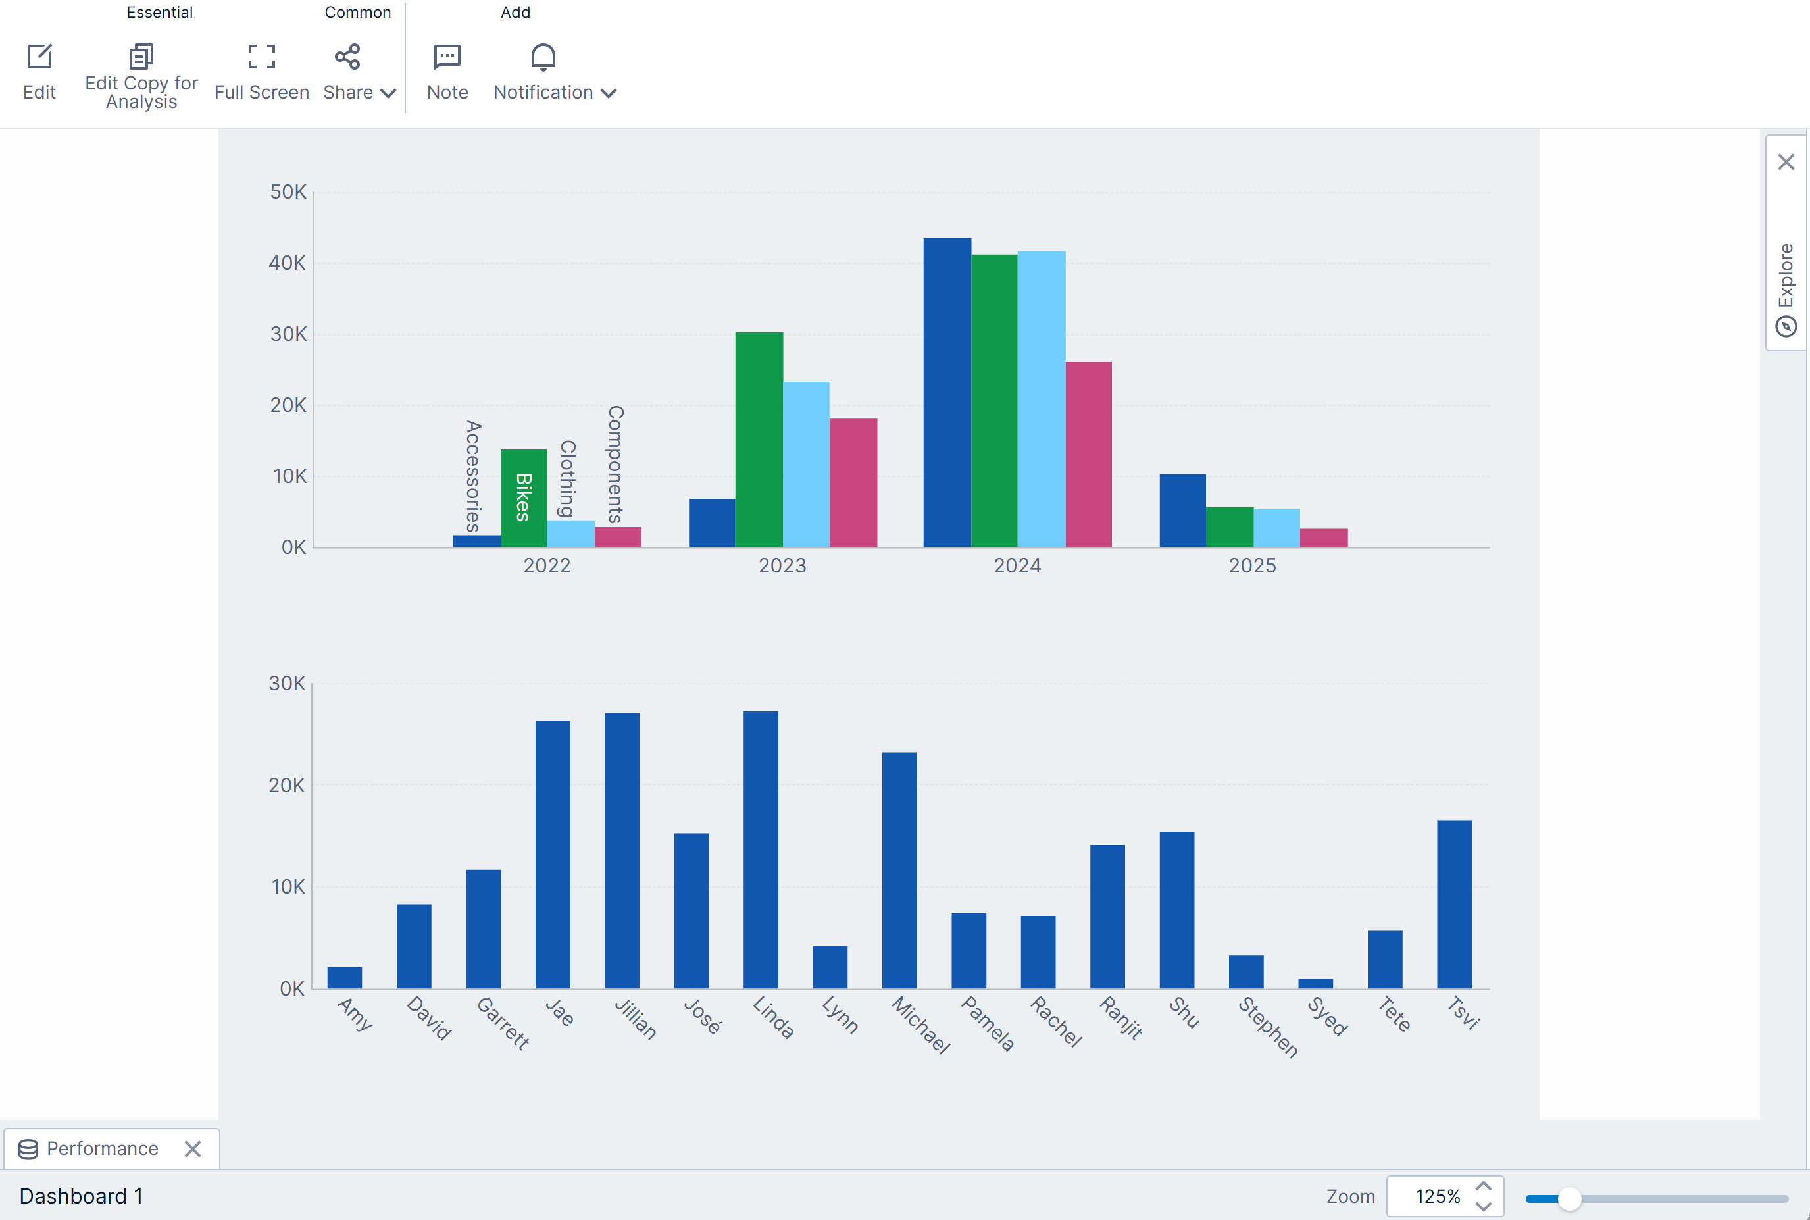Close the Explore side panel
1810x1220 pixels.
[1786, 162]
